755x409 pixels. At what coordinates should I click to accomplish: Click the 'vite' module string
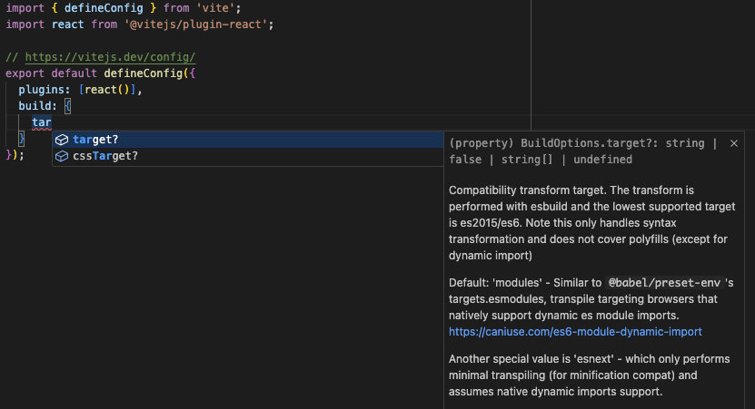216,7
